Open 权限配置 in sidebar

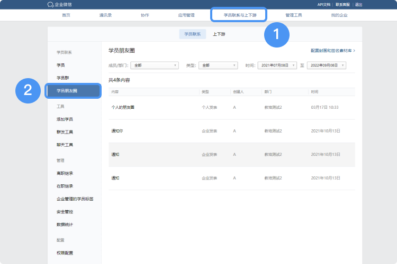(x=65, y=253)
